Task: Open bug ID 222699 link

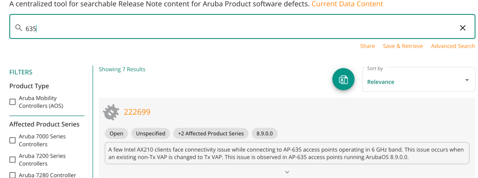Action: tap(137, 112)
